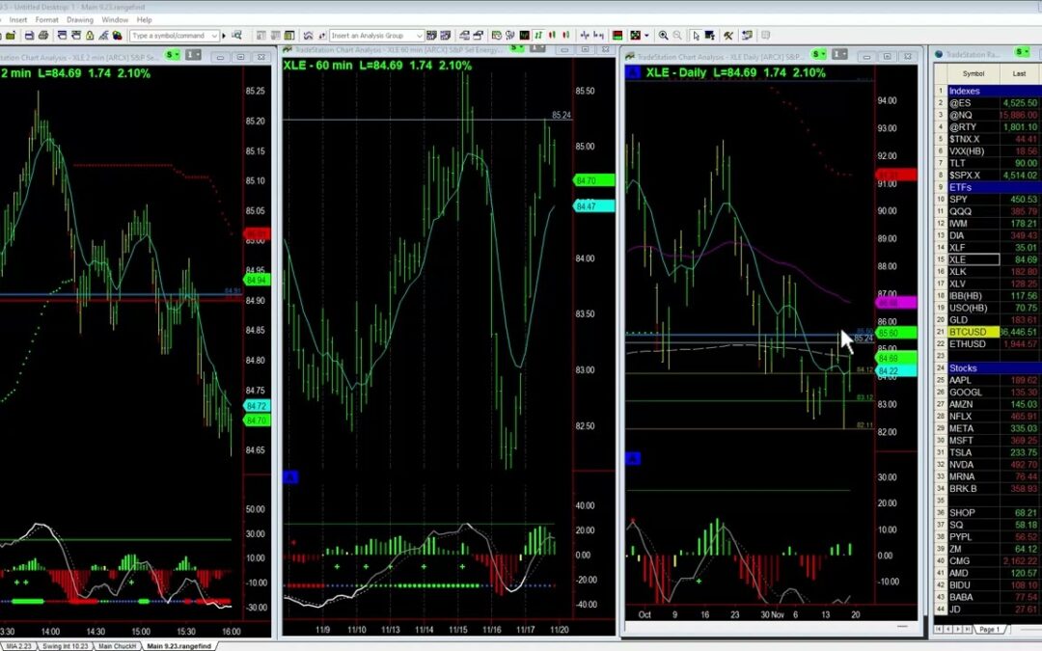
Task: Select the AAPL symbol row
Action: [x=993, y=380]
